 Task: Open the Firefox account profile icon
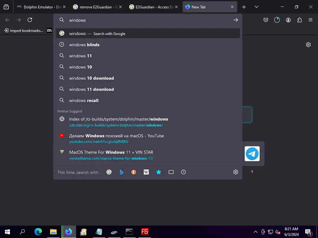(288, 20)
